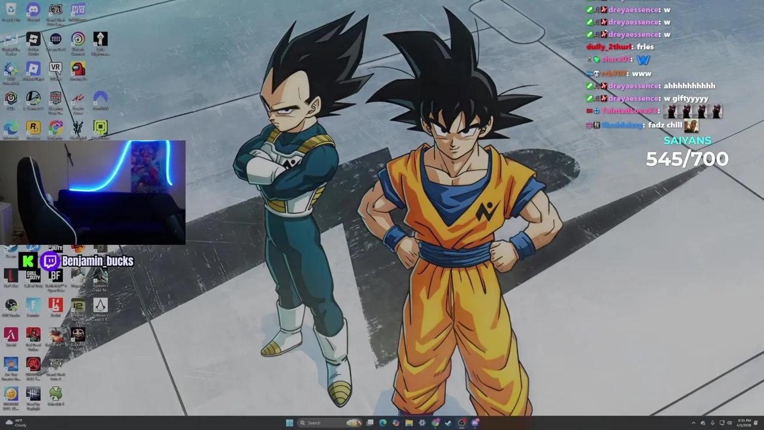
Task: Open the Assassin's Creed III shortcut
Action: [x=100, y=309]
